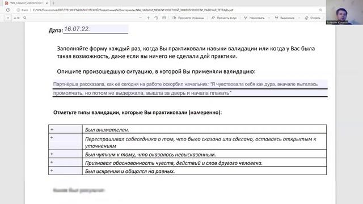Click the text "Был чутким к тому"

click(111, 155)
